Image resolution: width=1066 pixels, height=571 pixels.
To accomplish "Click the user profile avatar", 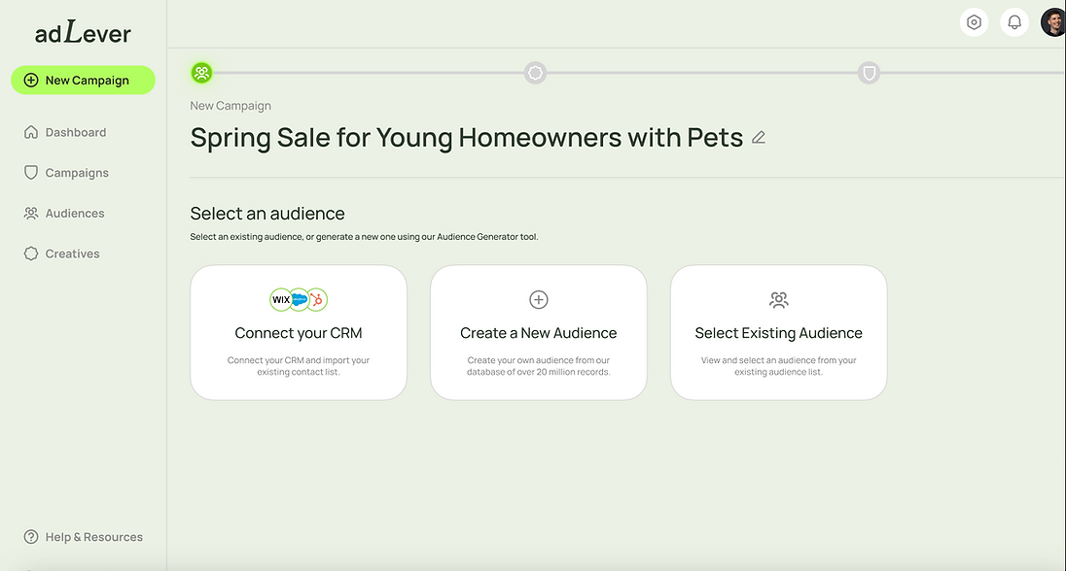I will point(1053,22).
